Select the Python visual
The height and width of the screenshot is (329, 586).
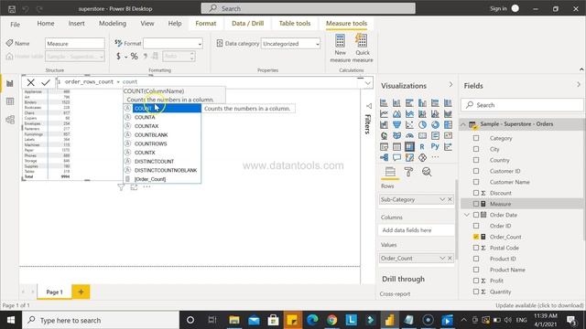435,146
